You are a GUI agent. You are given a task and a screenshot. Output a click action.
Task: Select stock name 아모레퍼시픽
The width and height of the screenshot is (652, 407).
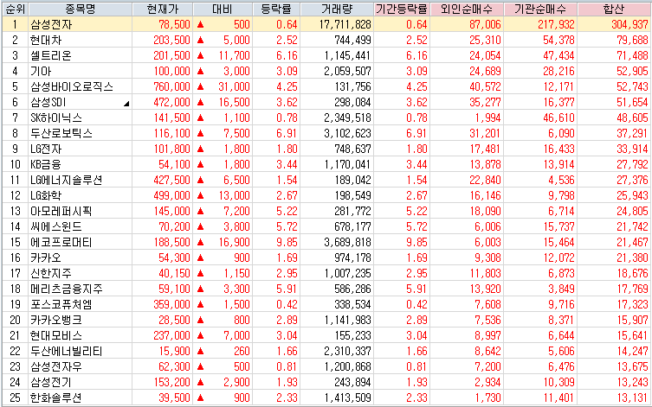click(x=61, y=211)
